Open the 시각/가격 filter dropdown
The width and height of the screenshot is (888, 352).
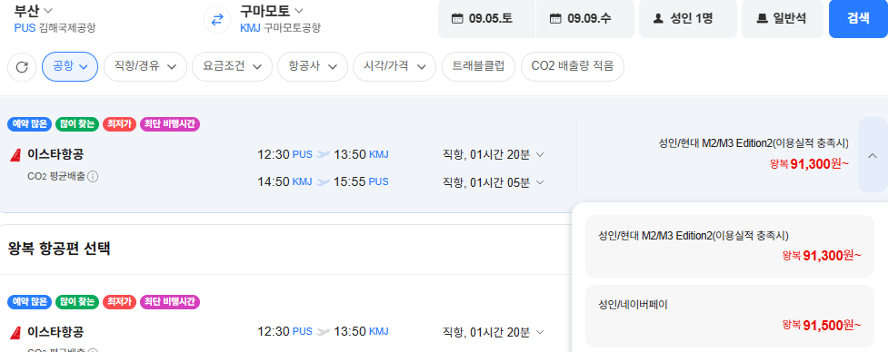point(394,66)
